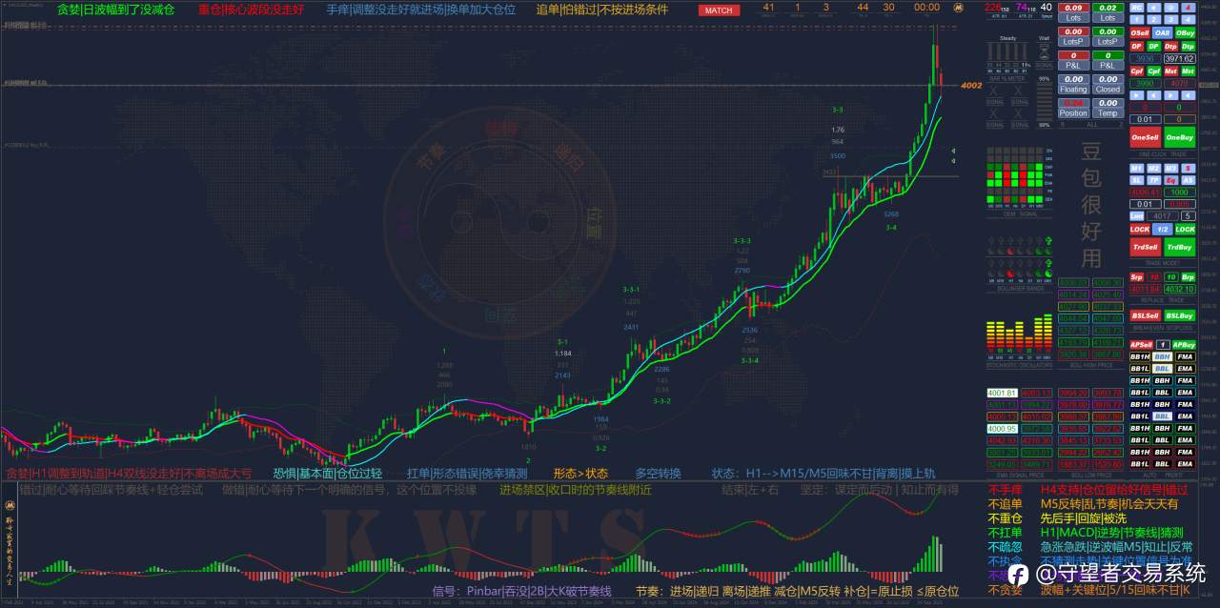This screenshot has width=1220, height=608.
Task: Click the TP take-profit icon
Action: pos(1152,181)
